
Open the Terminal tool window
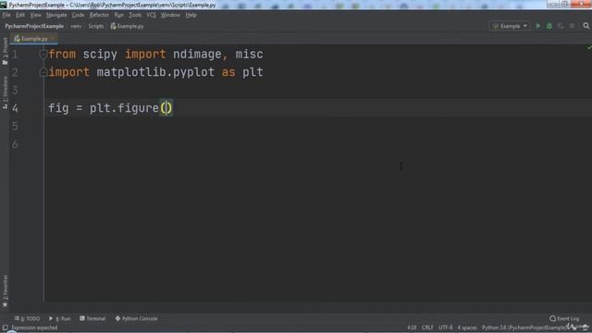(x=92, y=318)
